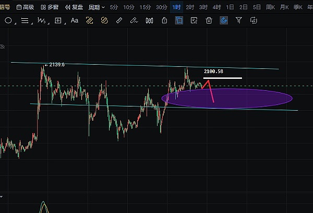Choose the wave pattern drawing tool

[x=41, y=20]
